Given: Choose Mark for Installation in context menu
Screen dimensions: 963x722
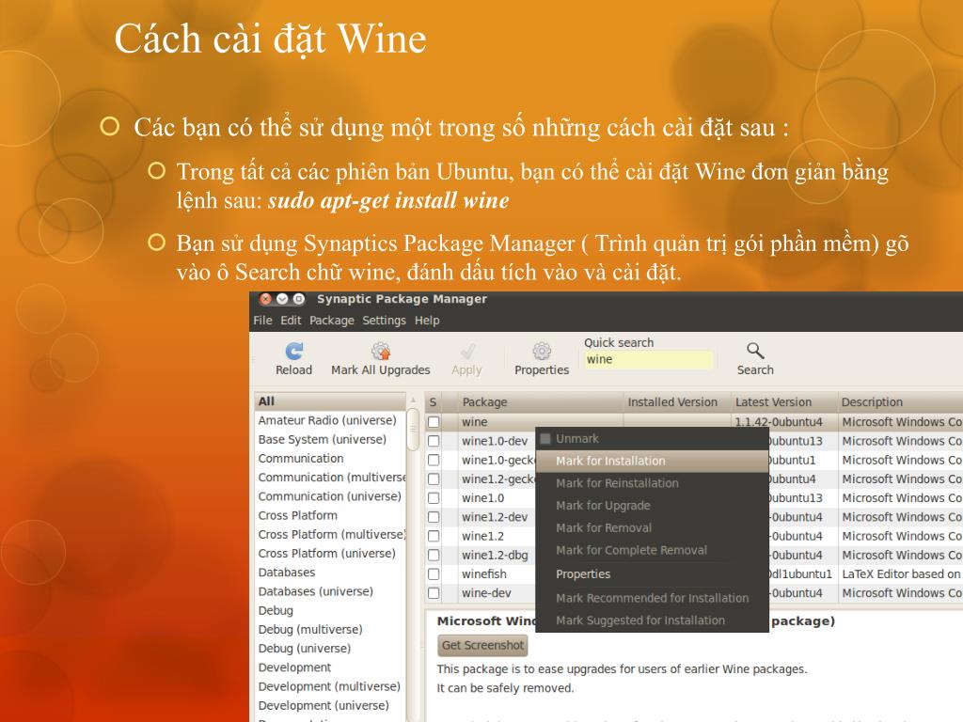Looking at the screenshot, I should pyautogui.click(x=653, y=461).
